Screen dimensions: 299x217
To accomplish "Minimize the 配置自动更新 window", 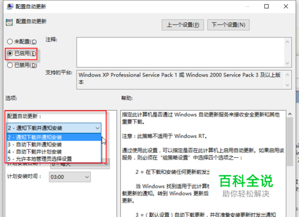I will click(248, 7).
